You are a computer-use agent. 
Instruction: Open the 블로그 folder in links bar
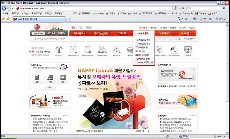212,13
